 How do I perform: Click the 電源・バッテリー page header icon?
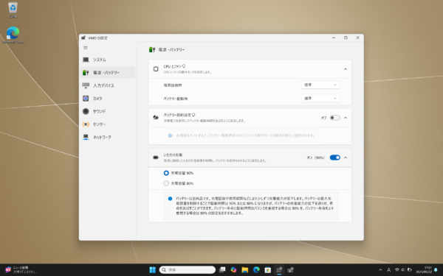coord(152,49)
